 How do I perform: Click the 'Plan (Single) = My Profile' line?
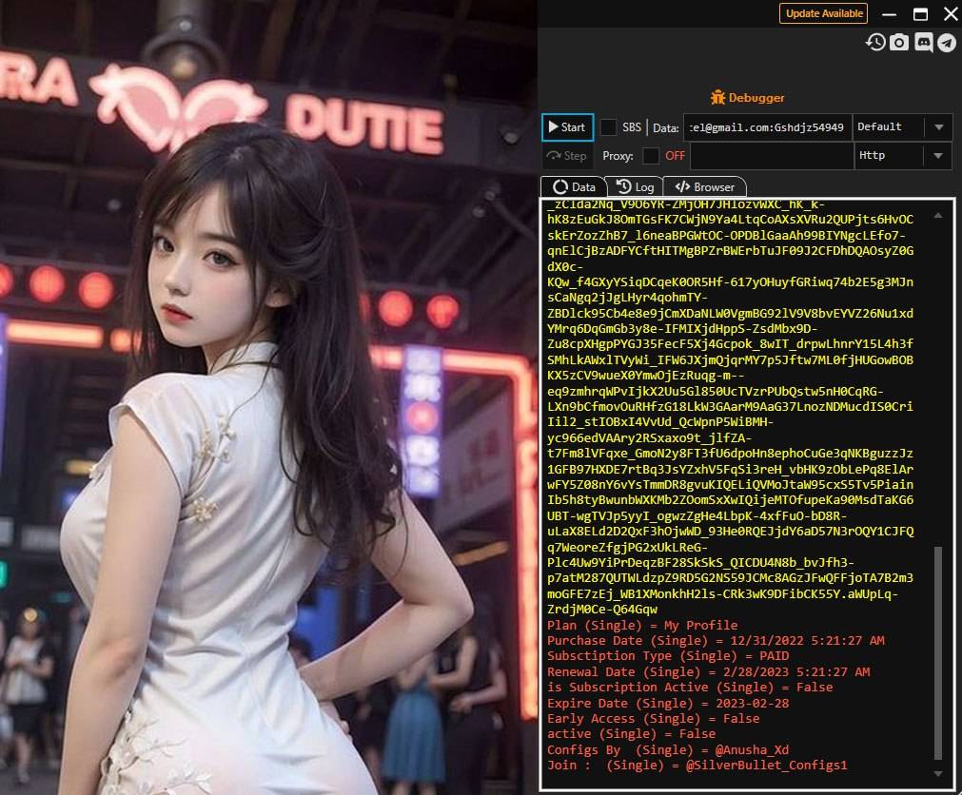pyautogui.click(x=642, y=625)
